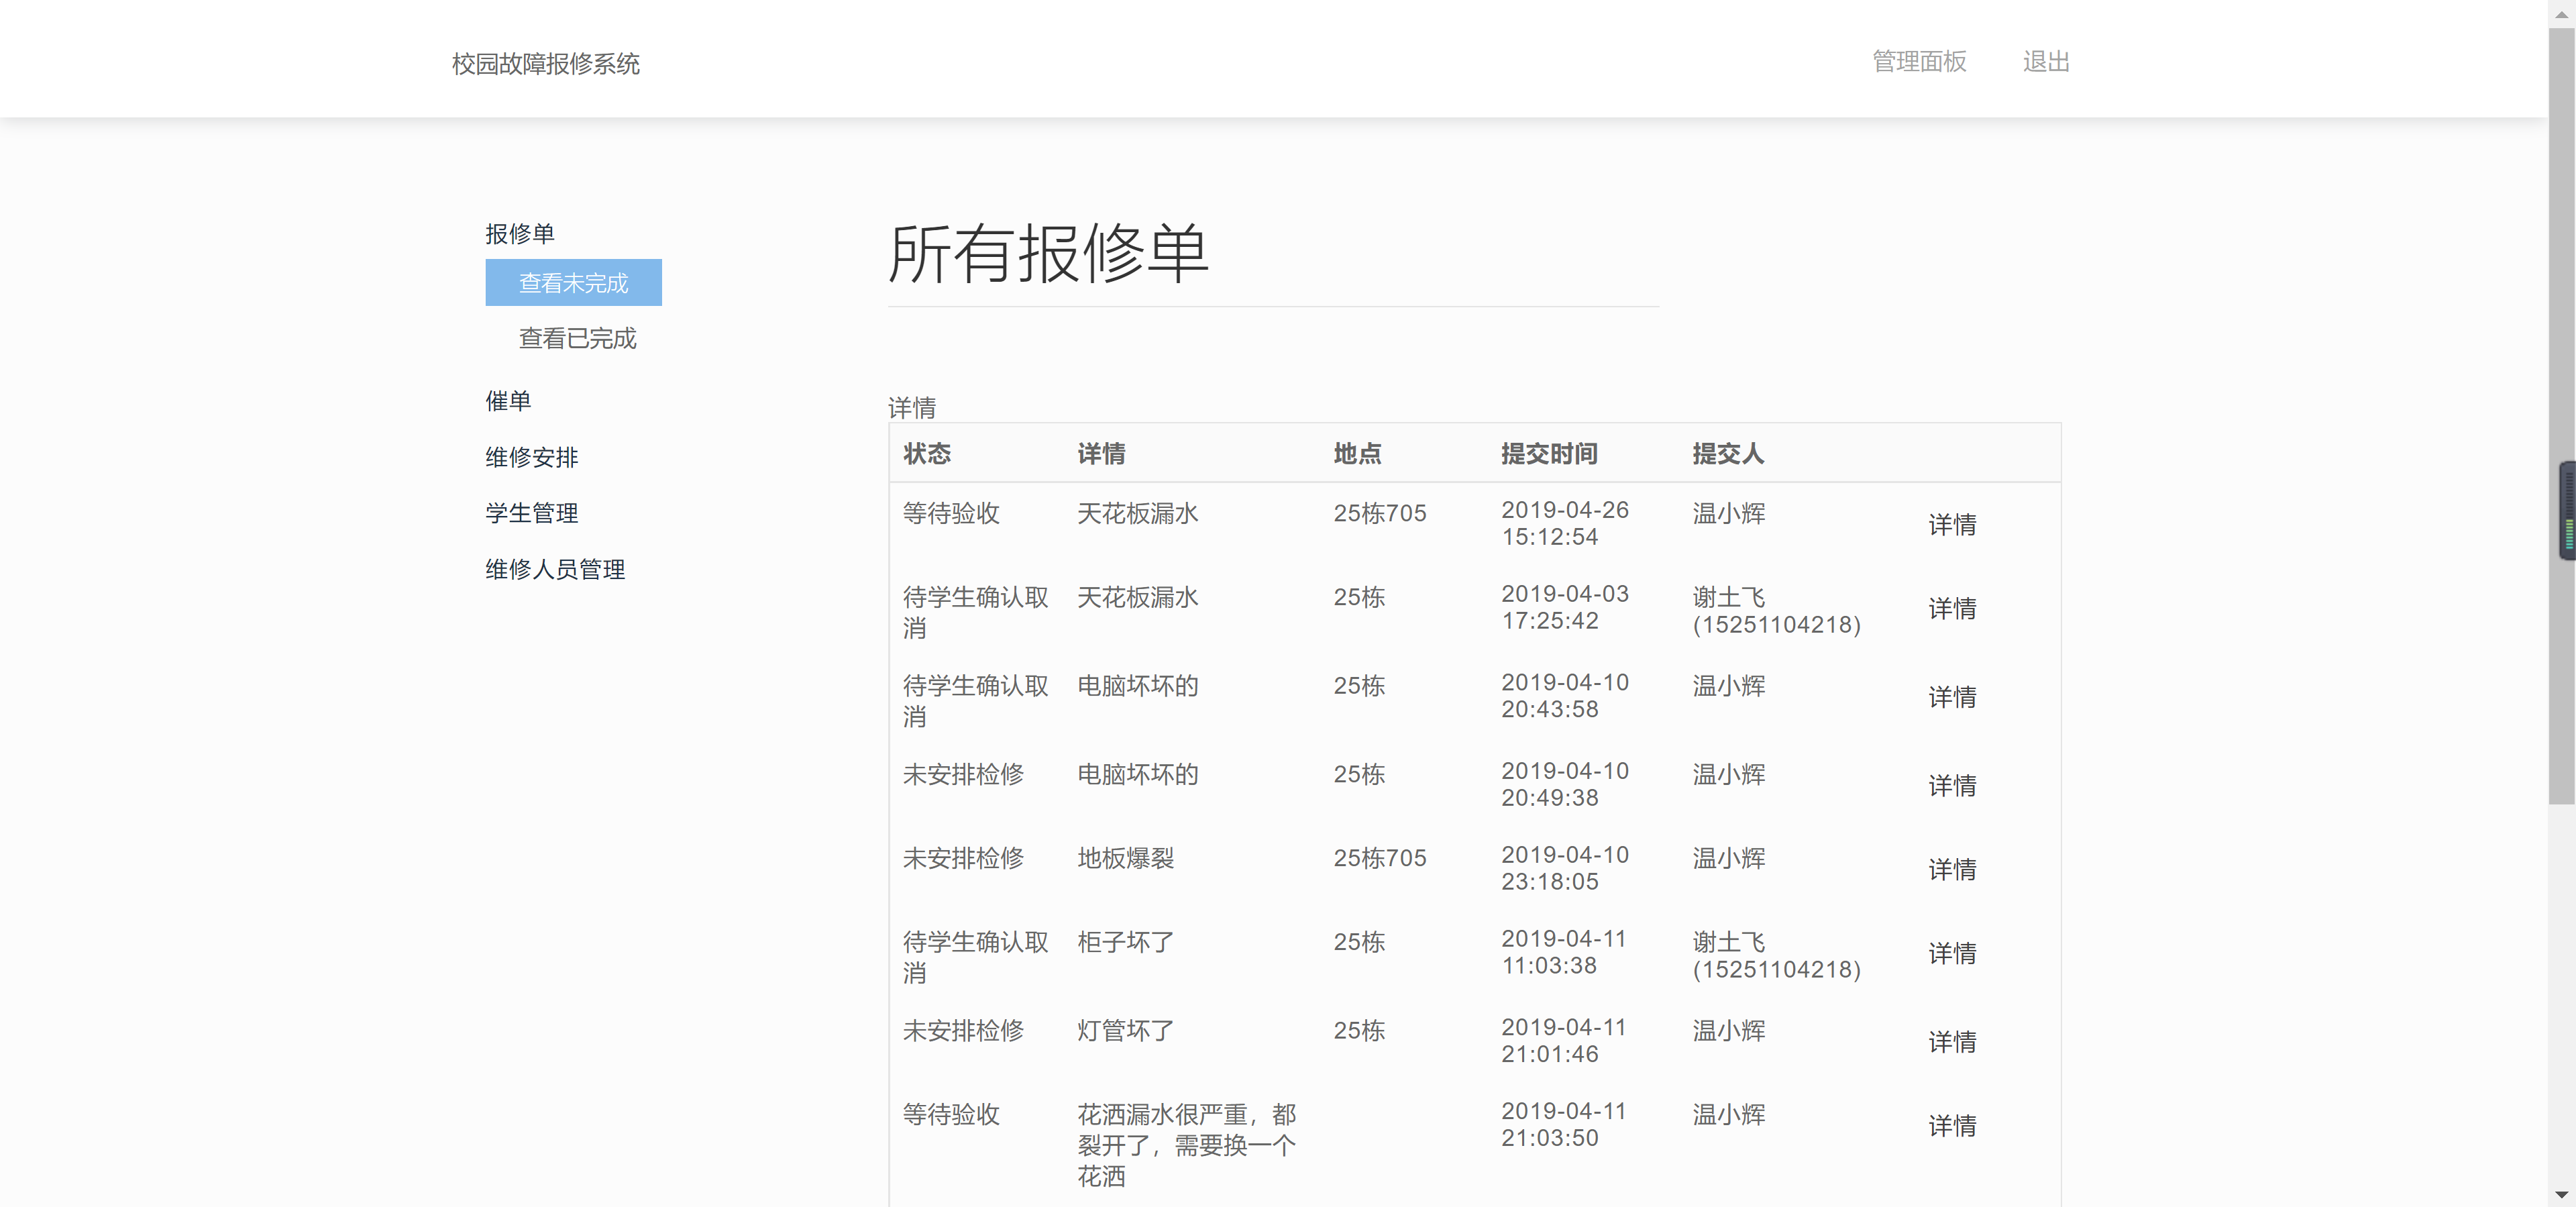Click the 报修单 sidebar heading
The image size is (2576, 1207).
[519, 233]
